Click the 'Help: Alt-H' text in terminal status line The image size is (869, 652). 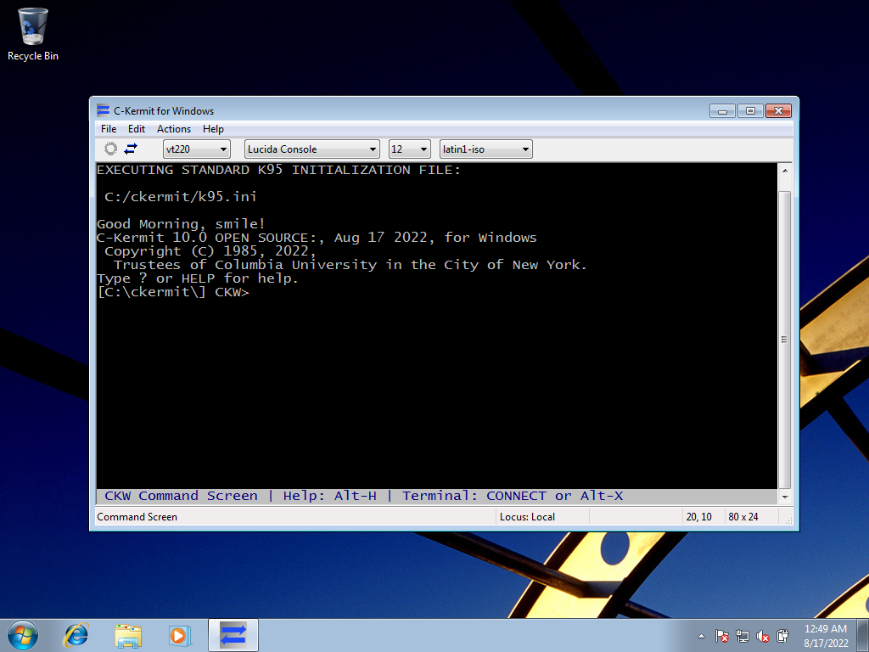[330, 496]
